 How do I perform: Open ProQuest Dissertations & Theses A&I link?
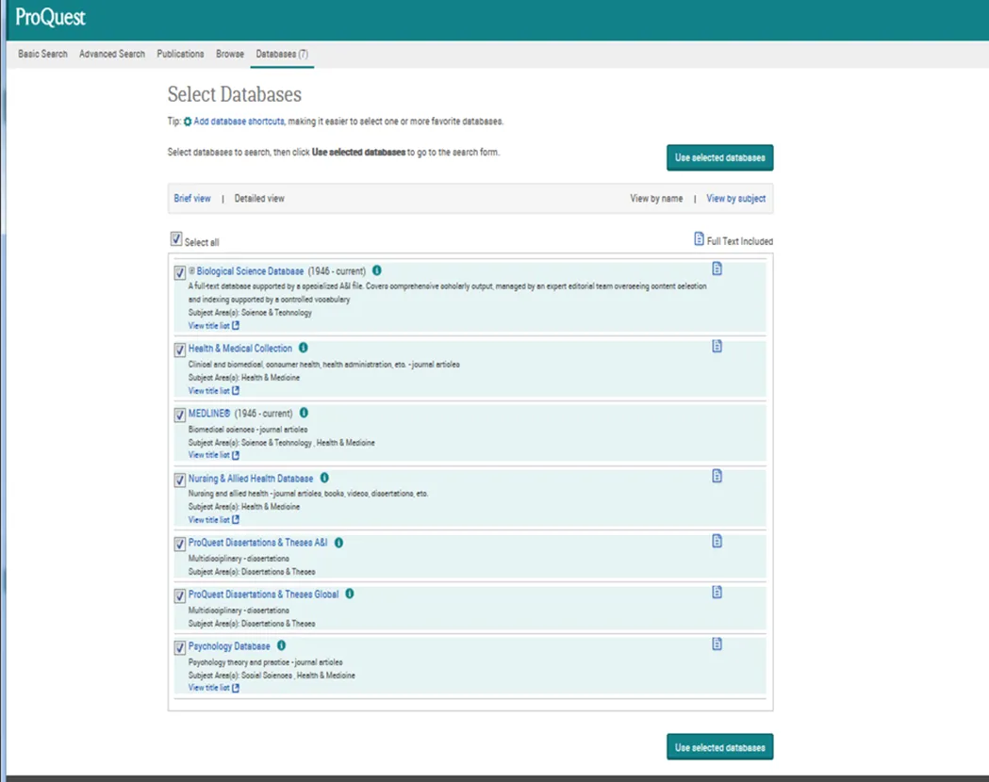click(258, 543)
